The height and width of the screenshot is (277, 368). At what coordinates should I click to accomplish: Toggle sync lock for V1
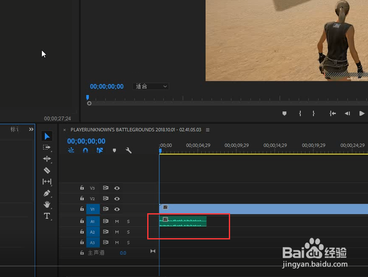coord(106,209)
